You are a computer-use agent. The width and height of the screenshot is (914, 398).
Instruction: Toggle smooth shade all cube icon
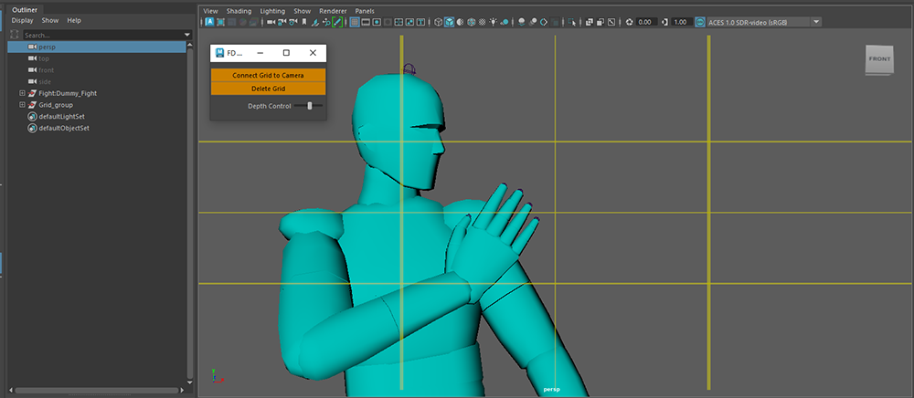tap(450, 22)
